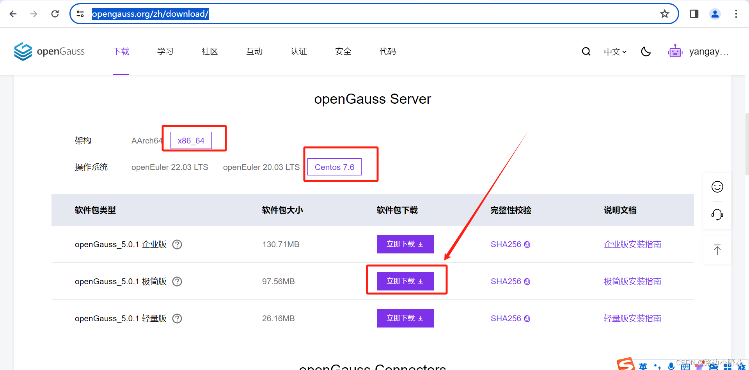Open the 极简版安装指南 link
The image size is (749, 370).
(x=632, y=281)
